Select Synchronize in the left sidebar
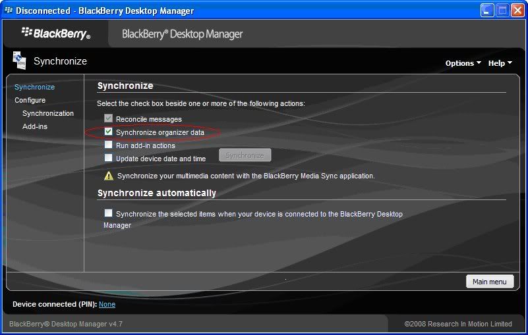This screenshot has height=335, width=528. pos(34,87)
